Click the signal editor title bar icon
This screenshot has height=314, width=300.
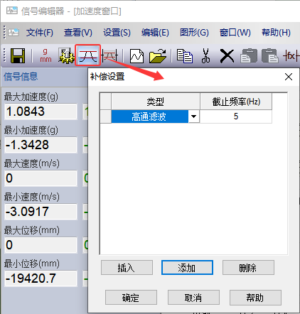(12, 11)
